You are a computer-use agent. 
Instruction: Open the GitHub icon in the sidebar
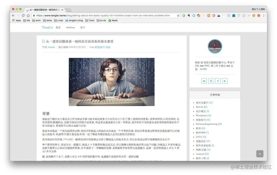pyautogui.click(x=211, y=81)
